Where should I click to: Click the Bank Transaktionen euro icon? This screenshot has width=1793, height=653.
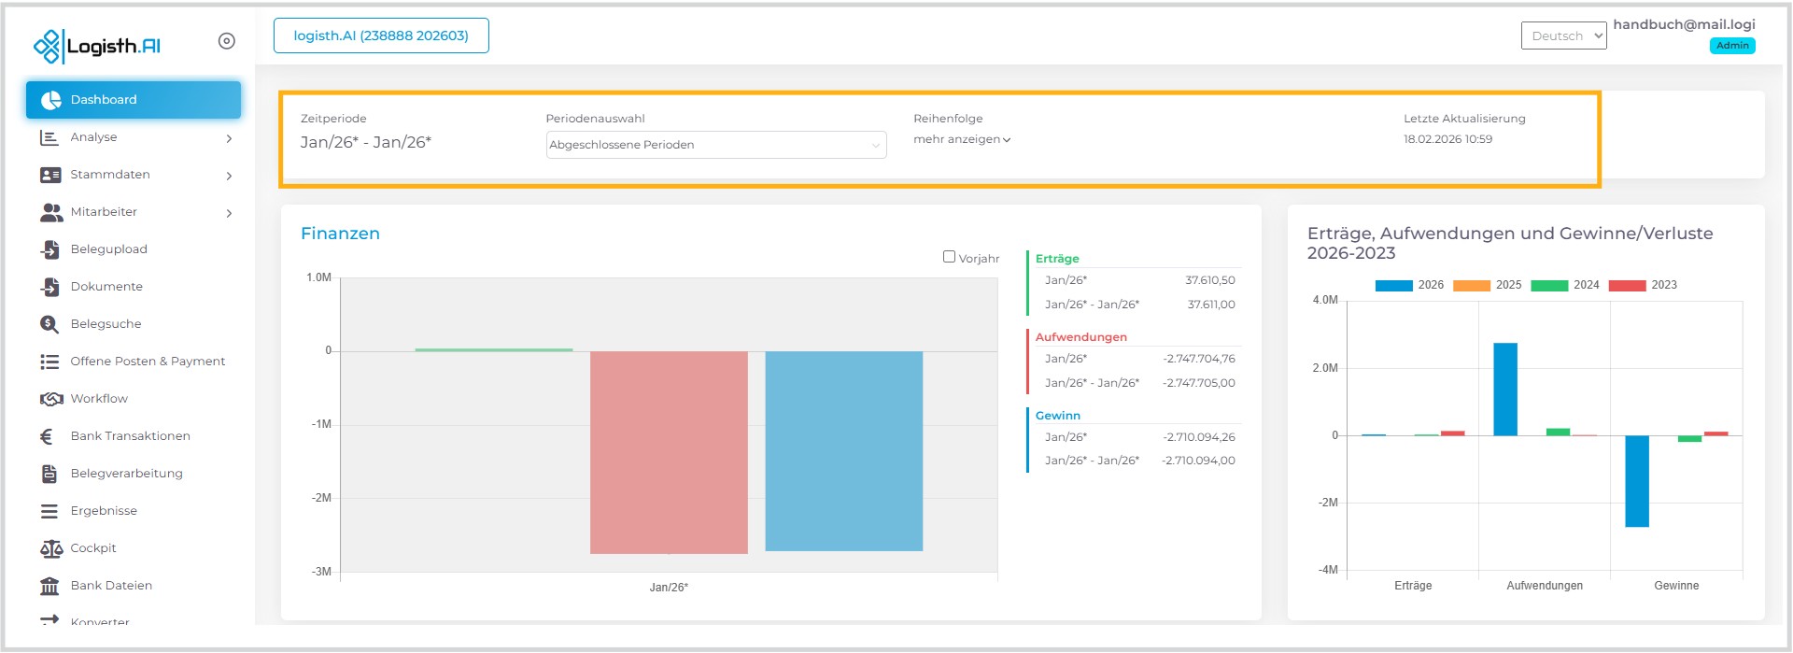(x=47, y=436)
